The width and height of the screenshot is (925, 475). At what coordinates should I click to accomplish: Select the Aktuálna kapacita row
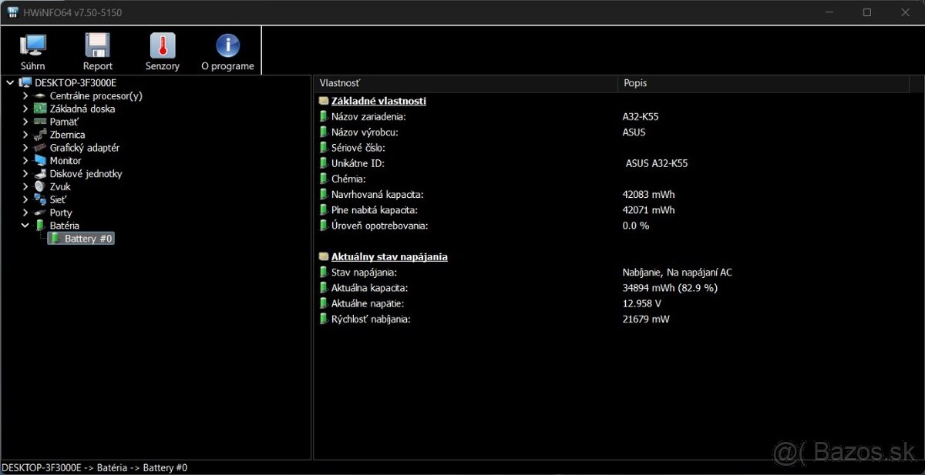pos(369,288)
